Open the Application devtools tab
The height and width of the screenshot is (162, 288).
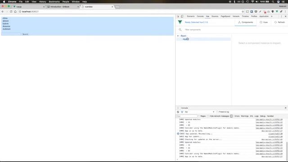coord(264,16)
